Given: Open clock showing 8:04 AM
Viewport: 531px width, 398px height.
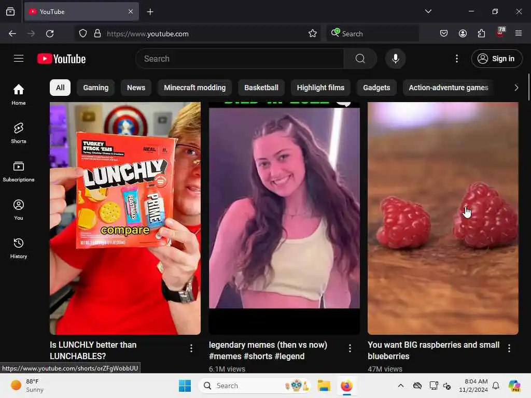Looking at the screenshot, I should click(473, 386).
